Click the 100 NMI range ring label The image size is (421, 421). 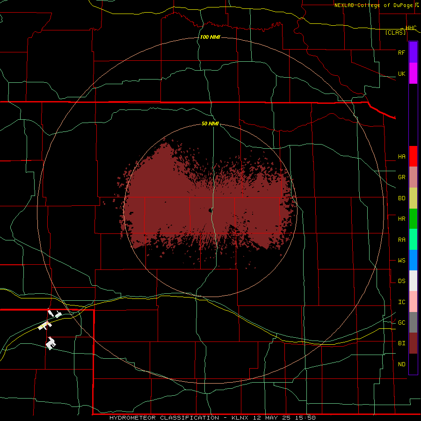pyautogui.click(x=210, y=37)
